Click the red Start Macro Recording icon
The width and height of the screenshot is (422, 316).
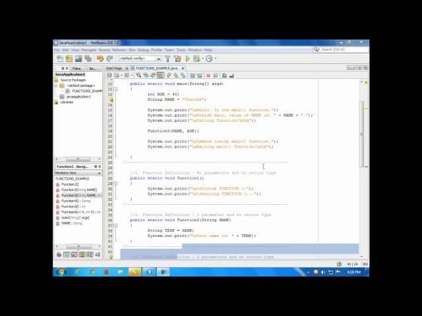point(208,76)
